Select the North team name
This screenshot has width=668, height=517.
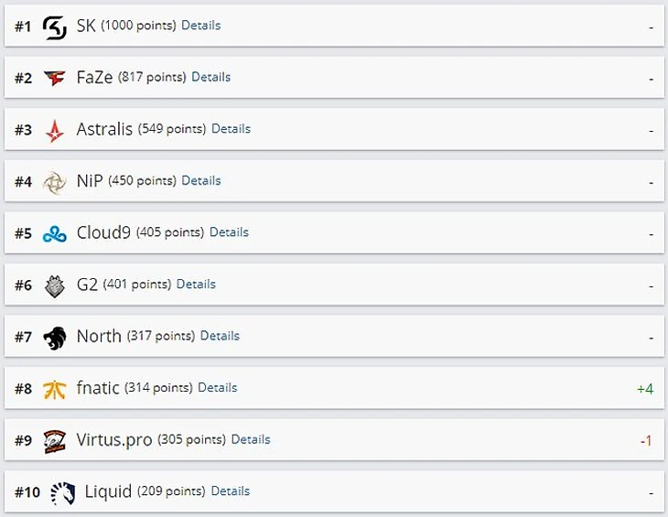tap(99, 336)
